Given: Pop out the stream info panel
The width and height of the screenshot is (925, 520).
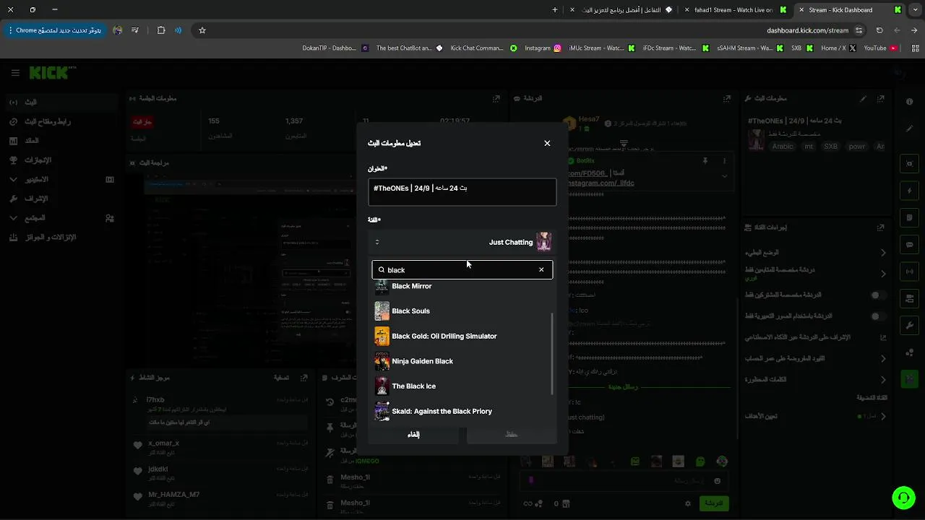Looking at the screenshot, I should pos(882,98).
